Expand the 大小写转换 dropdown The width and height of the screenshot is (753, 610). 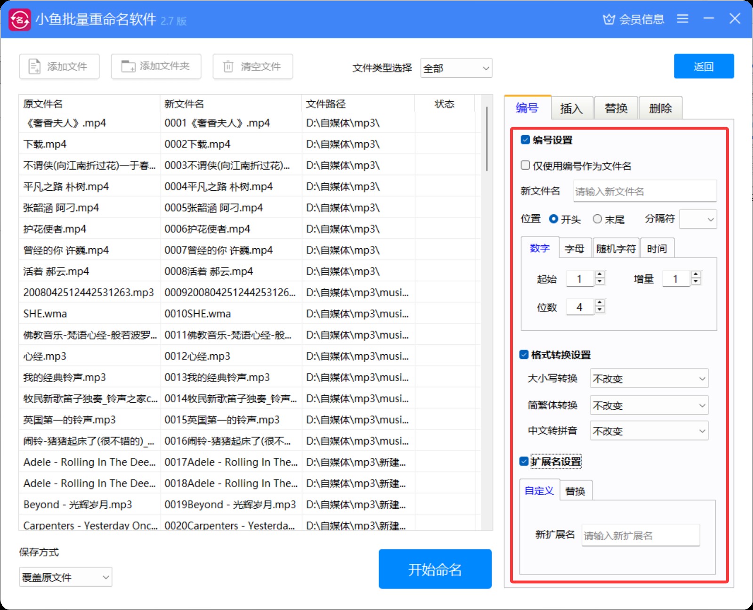point(648,379)
